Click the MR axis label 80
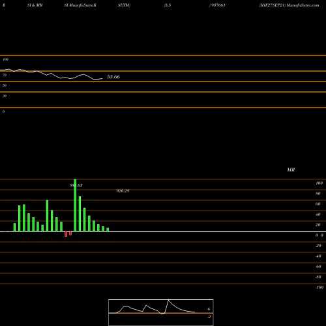 point(318,194)
